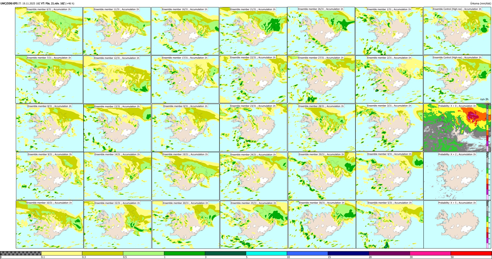Click the 'Probability: X > 0' panel title
Screen dimensions: 492x259
pyautogui.click(x=457, y=106)
